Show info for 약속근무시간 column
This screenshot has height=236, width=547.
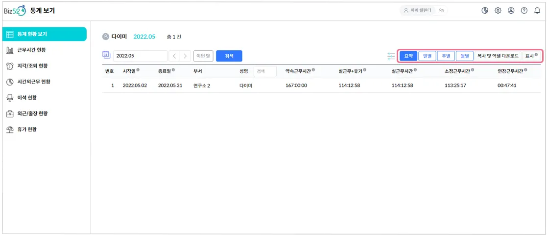[x=313, y=70]
